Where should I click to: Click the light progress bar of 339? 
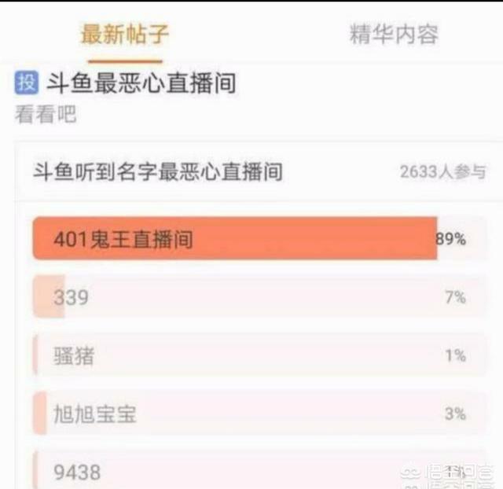(49, 297)
